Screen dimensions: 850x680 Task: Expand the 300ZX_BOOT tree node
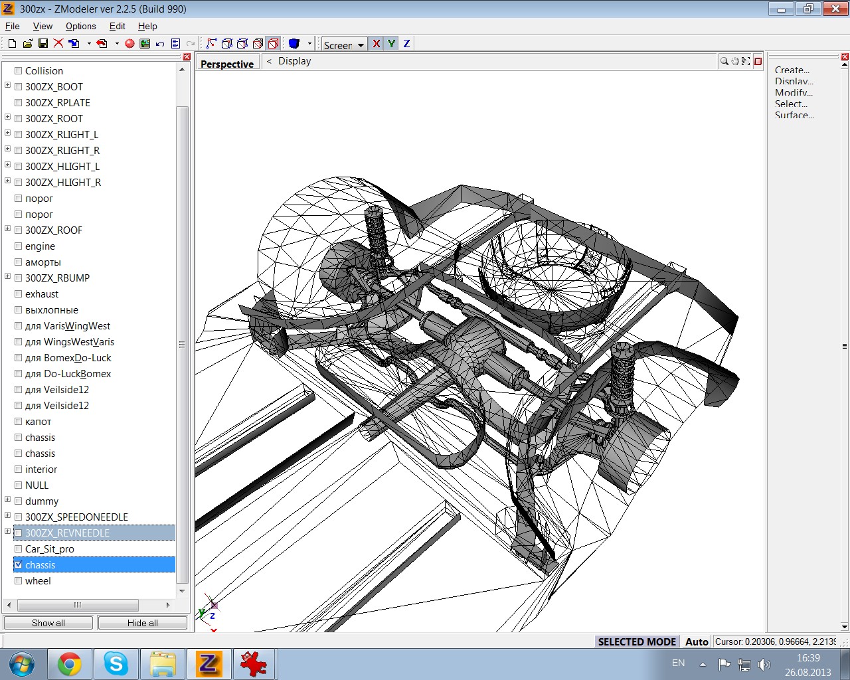8,85
